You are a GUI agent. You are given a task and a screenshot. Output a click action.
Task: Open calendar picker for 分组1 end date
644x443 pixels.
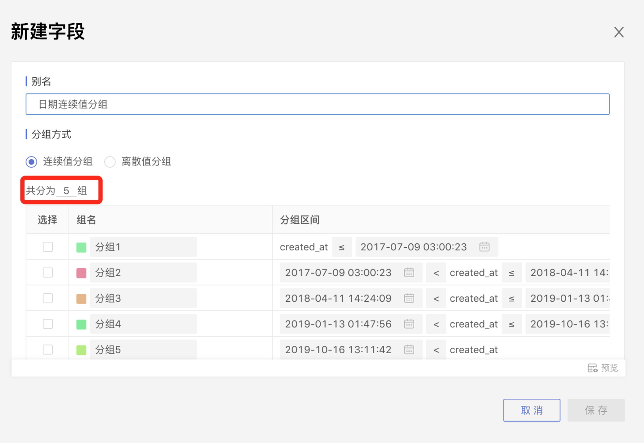pyautogui.click(x=484, y=247)
